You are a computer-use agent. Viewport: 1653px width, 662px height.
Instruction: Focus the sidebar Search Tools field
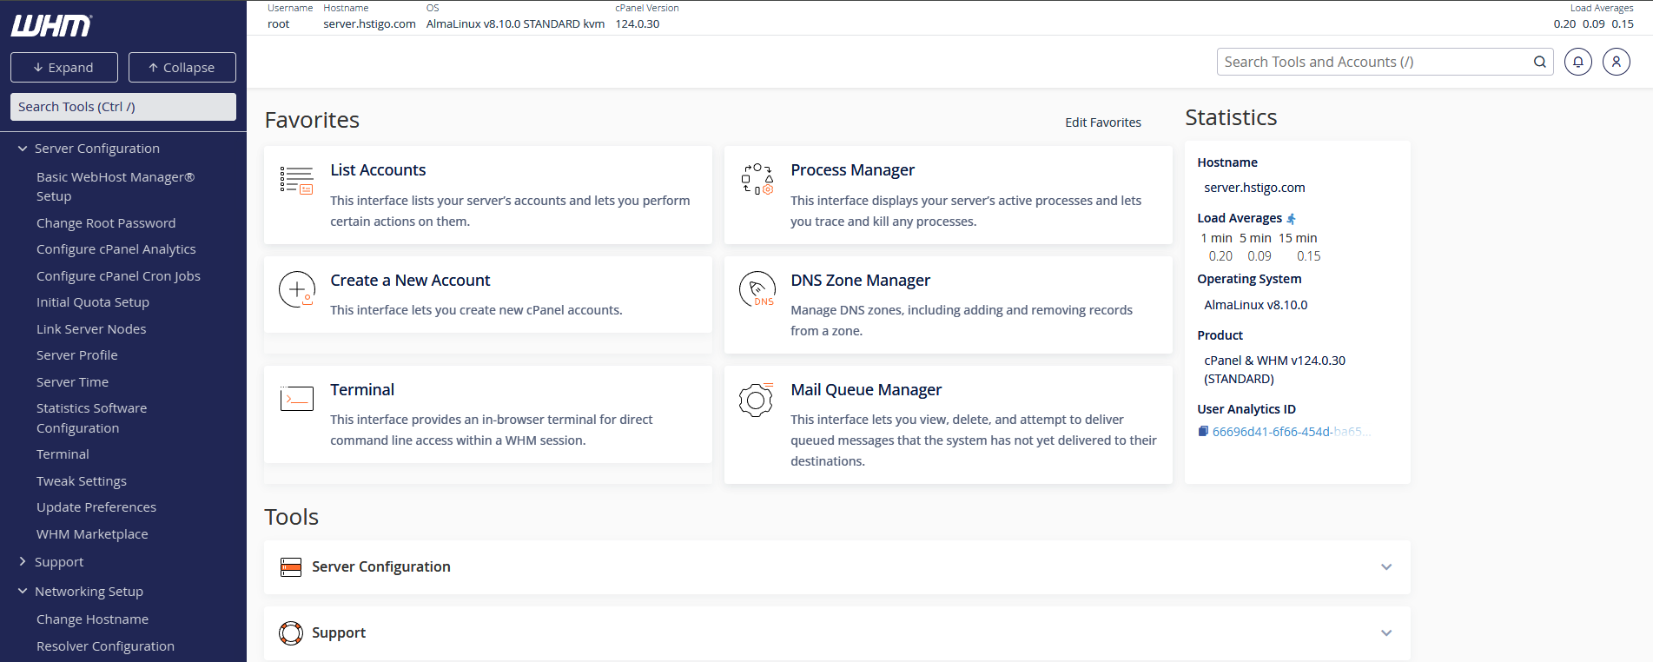(x=123, y=107)
